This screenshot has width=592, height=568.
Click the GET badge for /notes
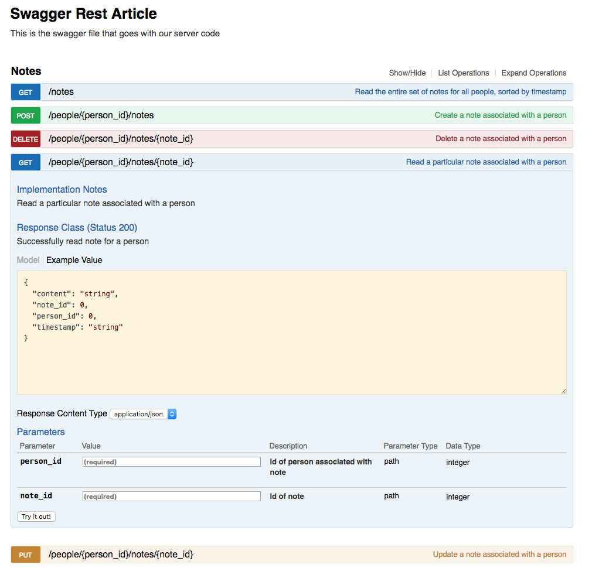(26, 93)
